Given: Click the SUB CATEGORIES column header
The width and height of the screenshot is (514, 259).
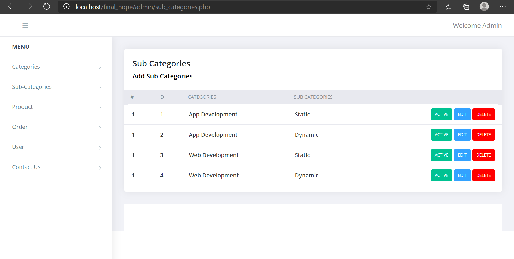Looking at the screenshot, I should 313,97.
